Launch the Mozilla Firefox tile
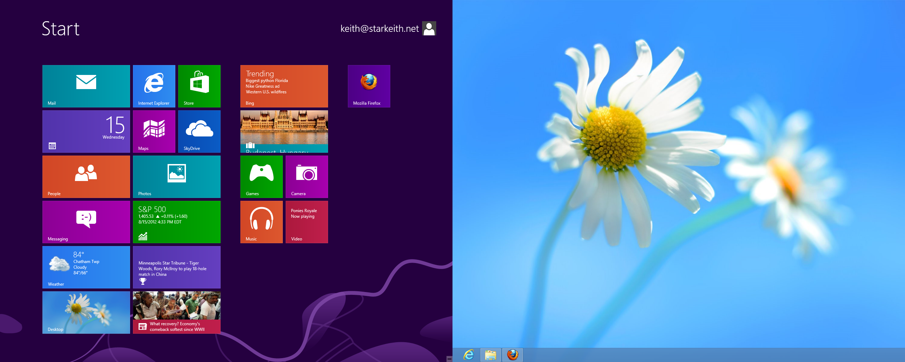Image resolution: width=905 pixels, height=362 pixels. click(369, 86)
